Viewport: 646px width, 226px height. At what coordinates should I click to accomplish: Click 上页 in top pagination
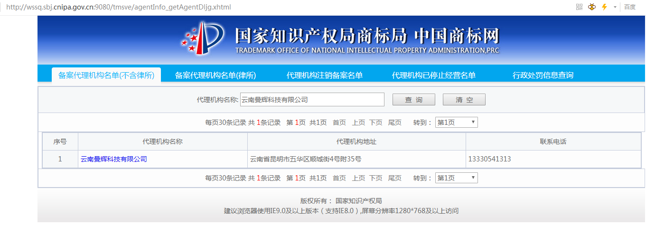click(x=358, y=122)
